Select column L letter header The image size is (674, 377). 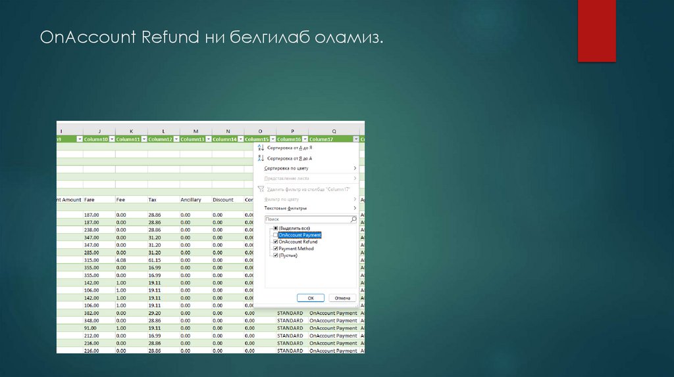point(163,131)
